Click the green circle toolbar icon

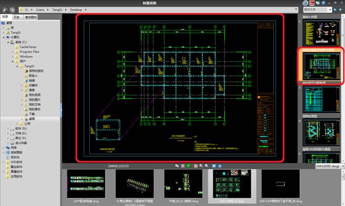188,166
